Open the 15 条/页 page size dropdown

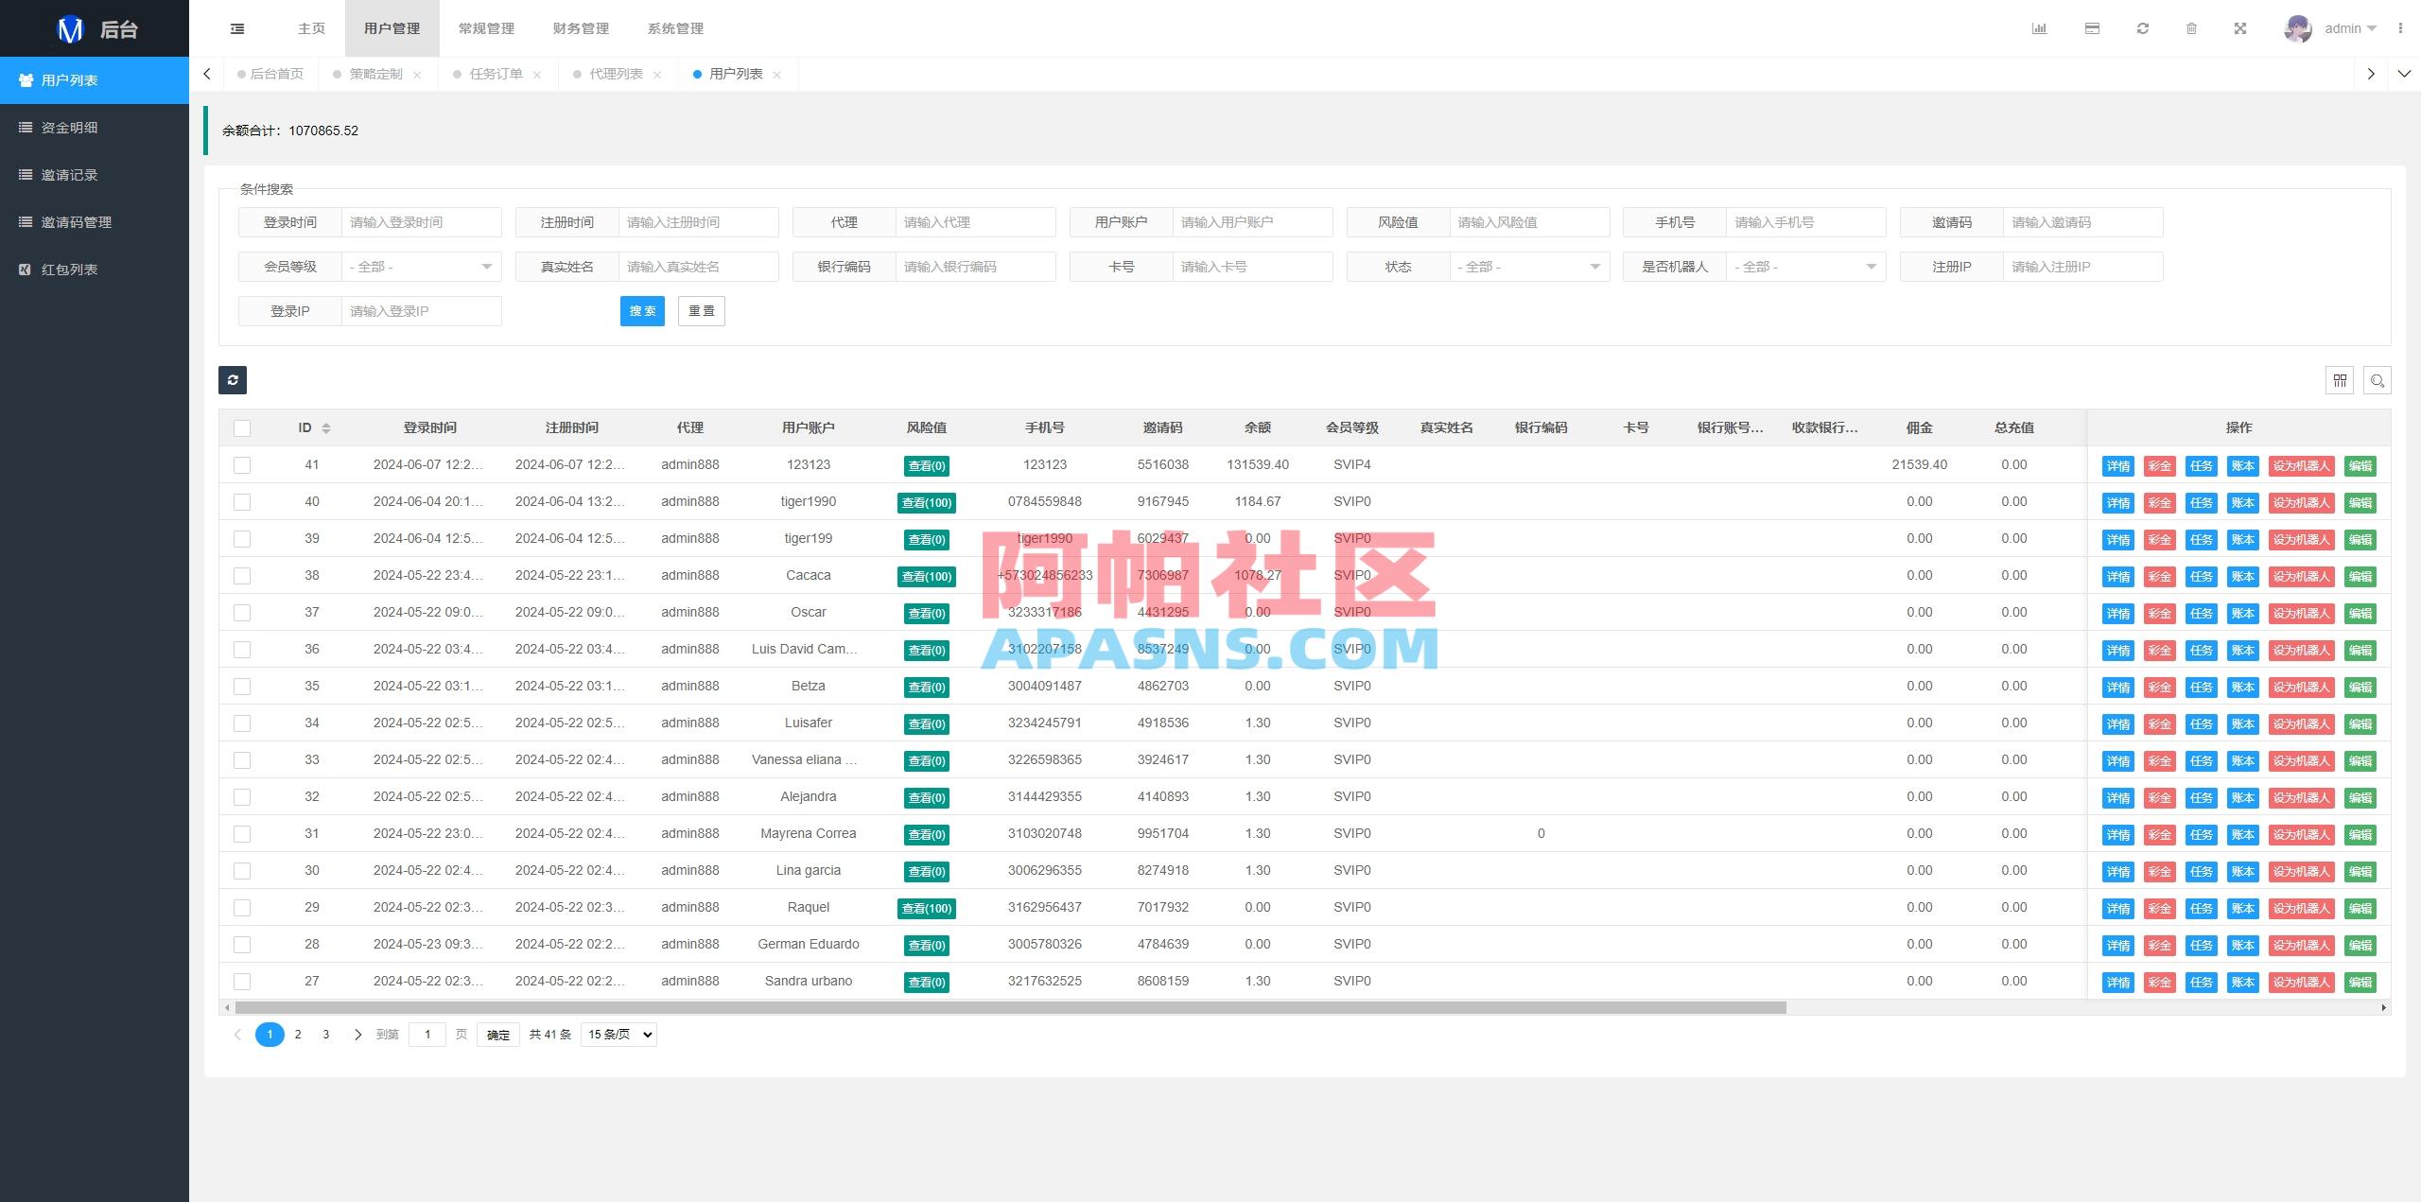(x=618, y=1034)
